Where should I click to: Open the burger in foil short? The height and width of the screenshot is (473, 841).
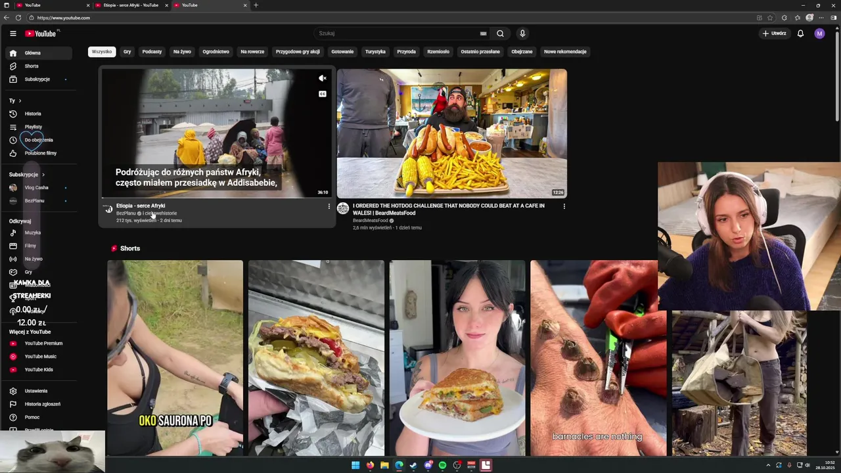click(316, 358)
